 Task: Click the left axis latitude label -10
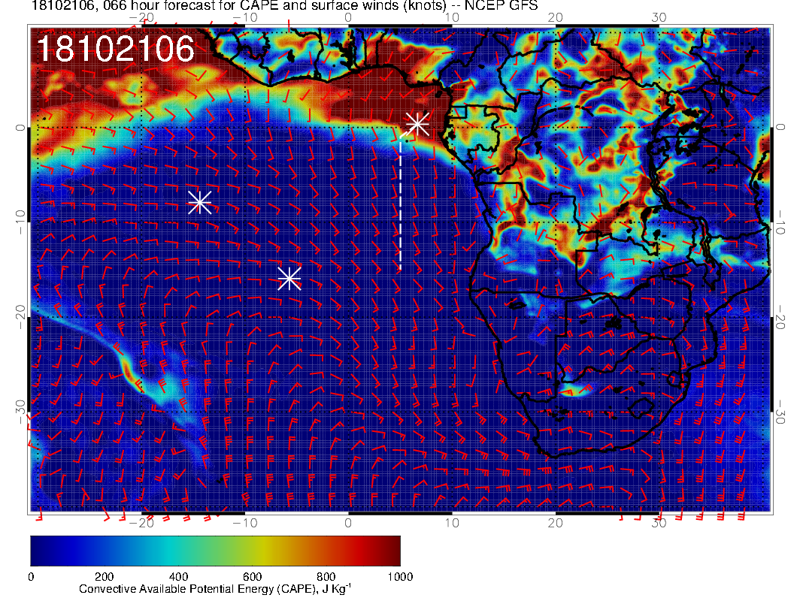tap(20, 222)
